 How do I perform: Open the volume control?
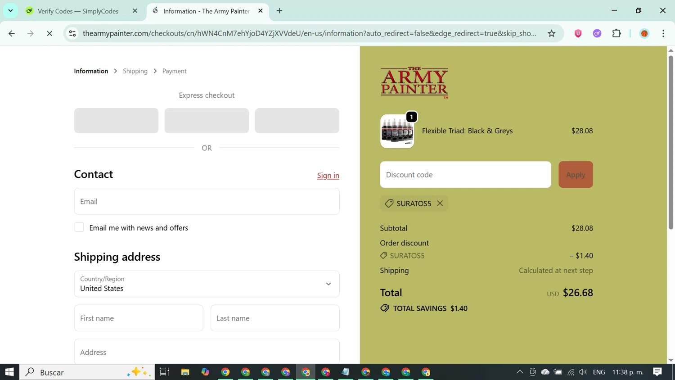click(x=583, y=372)
